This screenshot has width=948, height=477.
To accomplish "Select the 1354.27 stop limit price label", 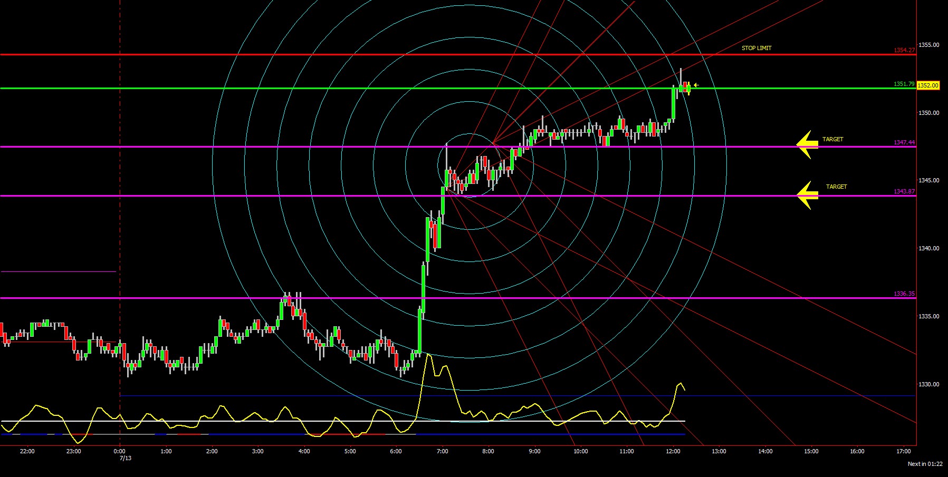I will (904, 51).
